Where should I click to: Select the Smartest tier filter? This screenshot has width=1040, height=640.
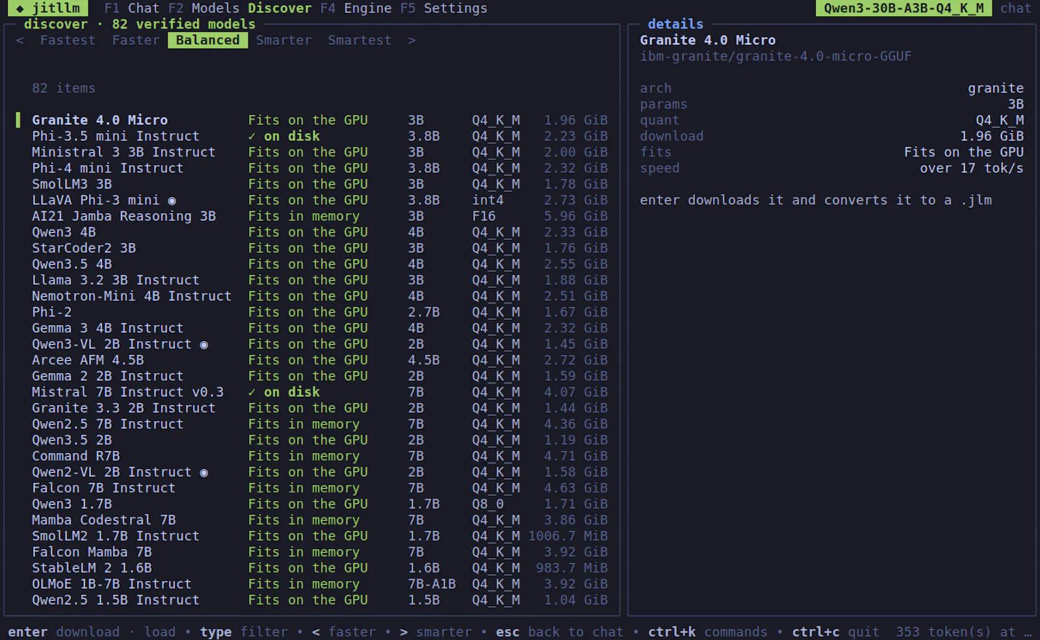click(359, 40)
